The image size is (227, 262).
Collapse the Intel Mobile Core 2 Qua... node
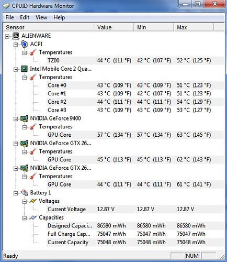(x=16, y=70)
